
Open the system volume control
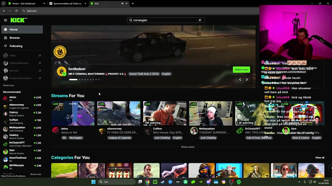pyautogui.click(x=314, y=182)
